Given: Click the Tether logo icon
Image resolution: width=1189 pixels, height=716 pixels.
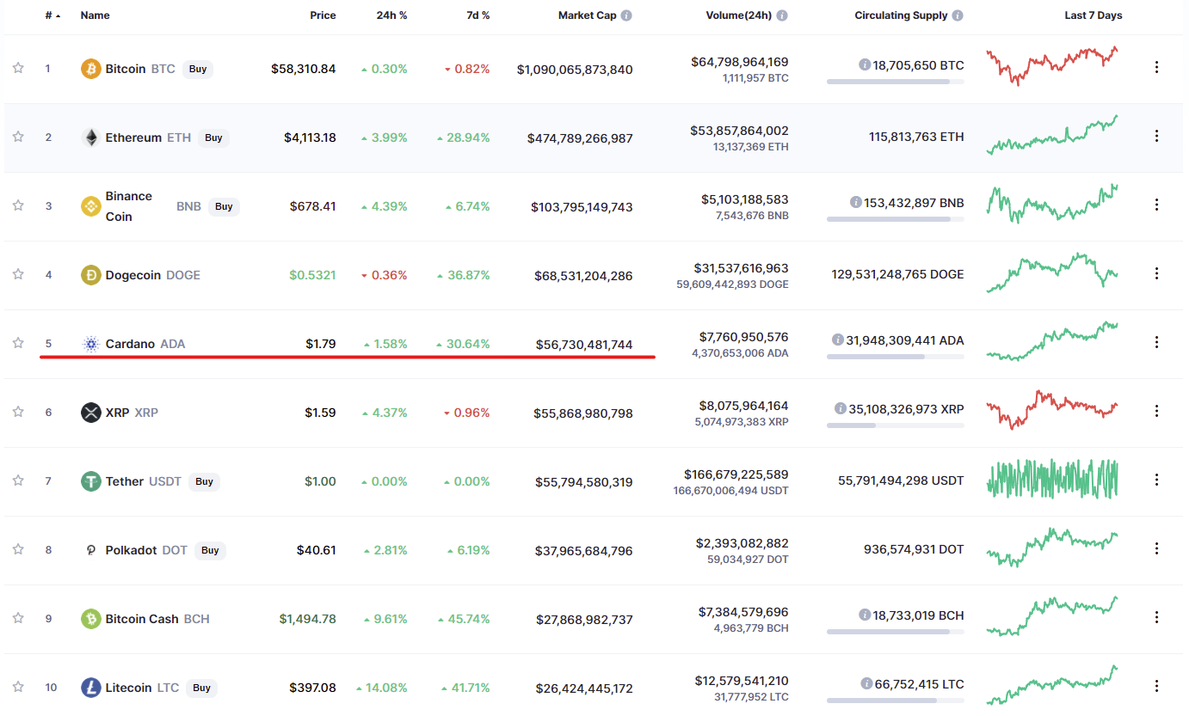Looking at the screenshot, I should coord(90,481).
